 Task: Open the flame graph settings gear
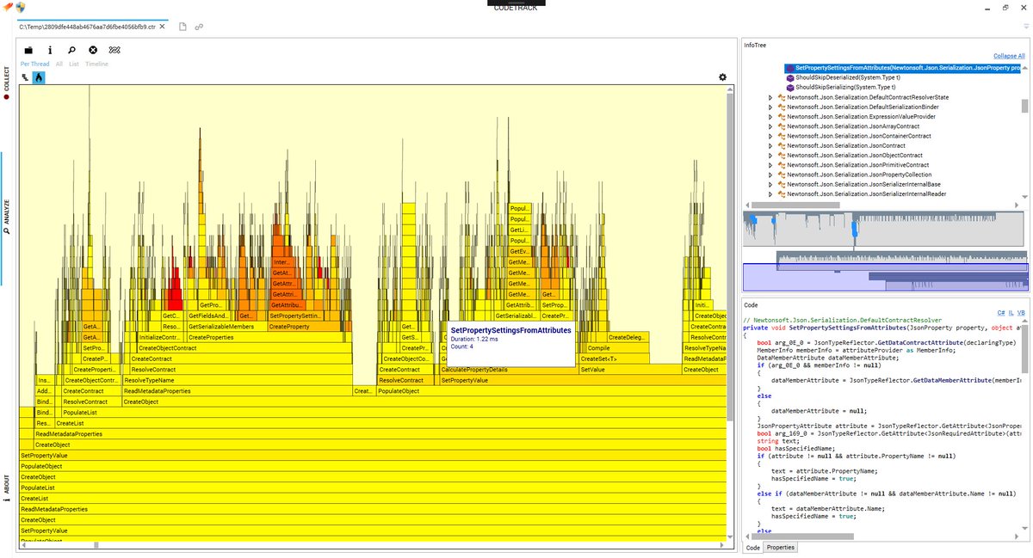tap(722, 77)
